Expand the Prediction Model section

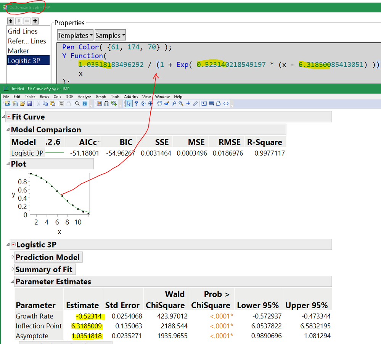[x=13, y=257]
